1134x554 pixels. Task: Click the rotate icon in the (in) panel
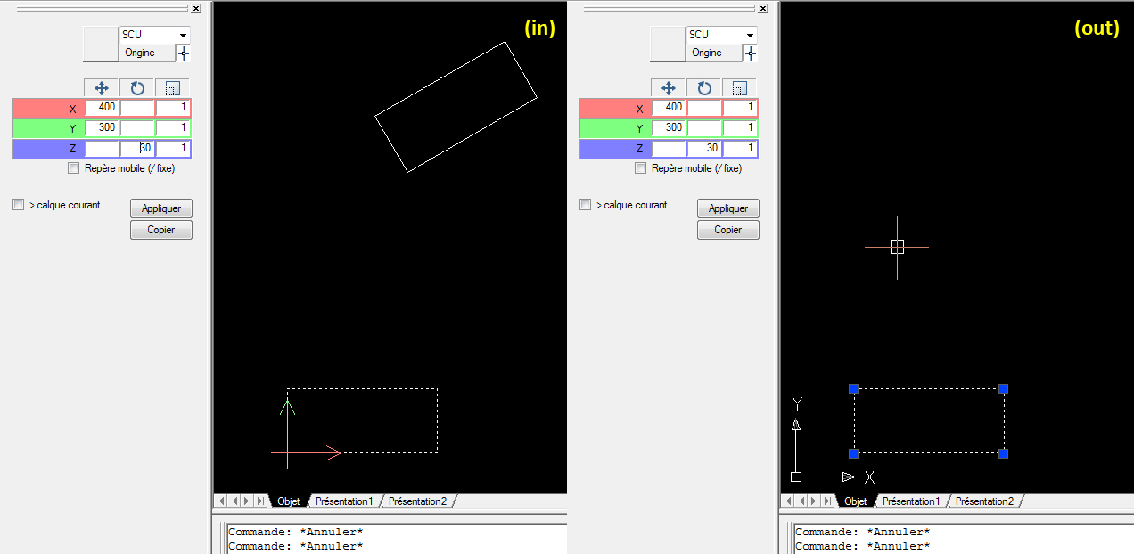pos(137,88)
